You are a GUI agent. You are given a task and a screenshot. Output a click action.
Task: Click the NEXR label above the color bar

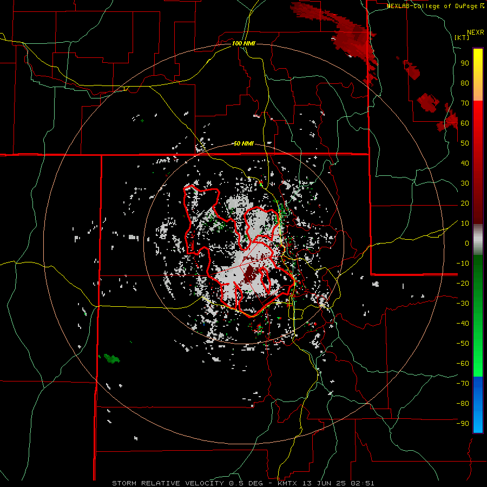[x=476, y=32]
